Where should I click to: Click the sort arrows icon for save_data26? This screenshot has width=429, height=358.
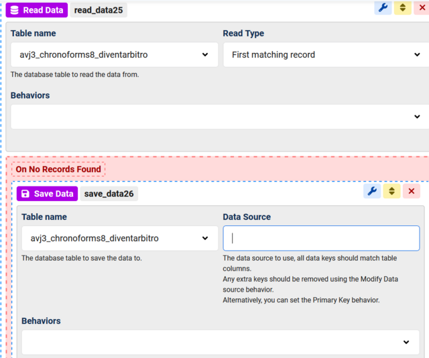pyautogui.click(x=391, y=191)
